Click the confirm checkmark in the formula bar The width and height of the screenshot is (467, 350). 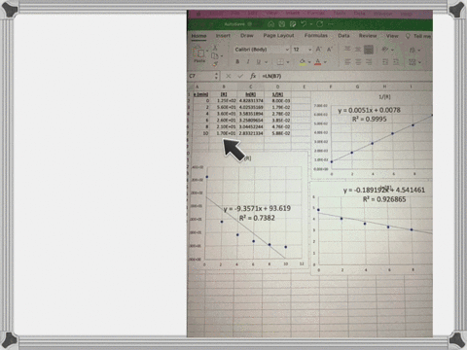point(240,76)
